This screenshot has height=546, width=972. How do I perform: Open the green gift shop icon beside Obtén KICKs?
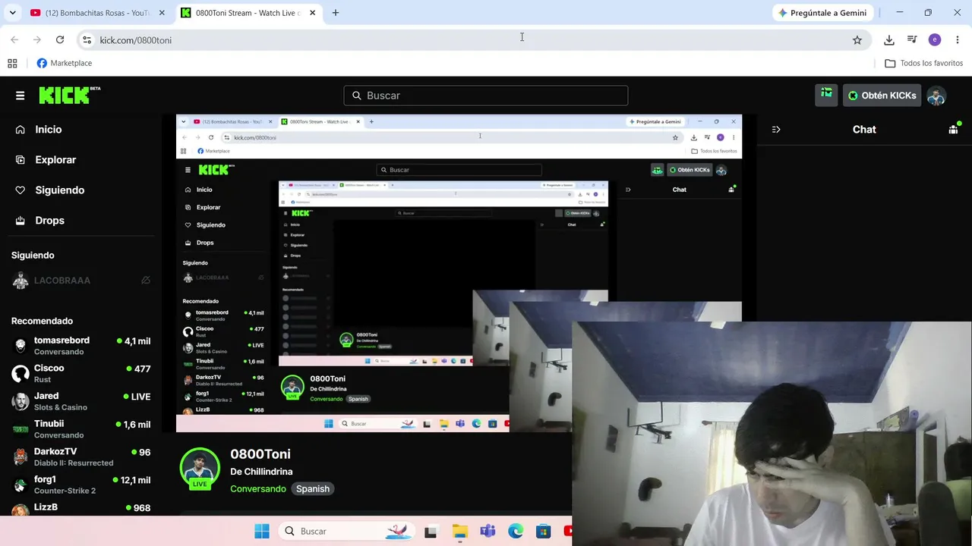tap(826, 95)
